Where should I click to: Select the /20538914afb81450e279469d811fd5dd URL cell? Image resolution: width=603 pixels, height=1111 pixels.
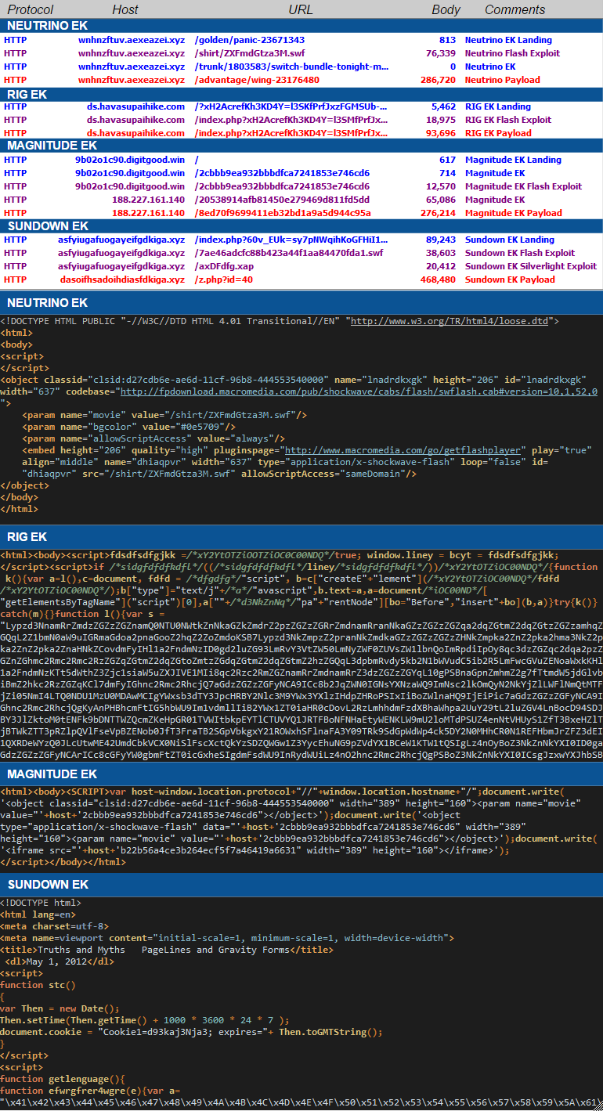[x=282, y=200]
